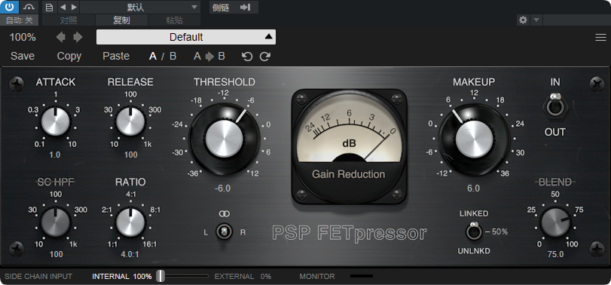Click the release value 100
Viewport: 611px width, 285px height.
(x=130, y=155)
